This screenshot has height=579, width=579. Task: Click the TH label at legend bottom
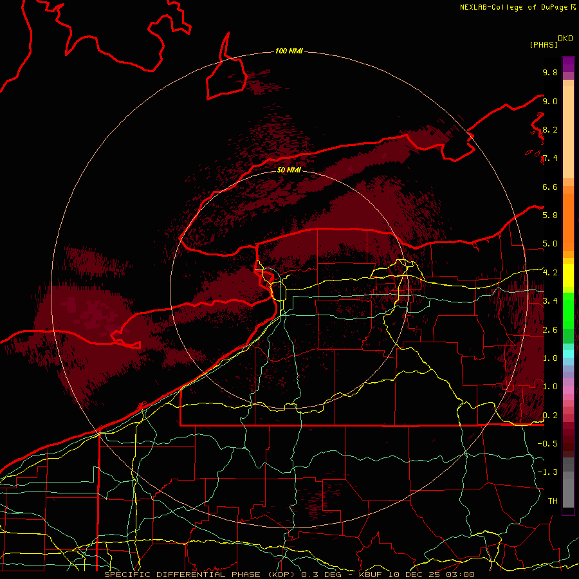[553, 501]
